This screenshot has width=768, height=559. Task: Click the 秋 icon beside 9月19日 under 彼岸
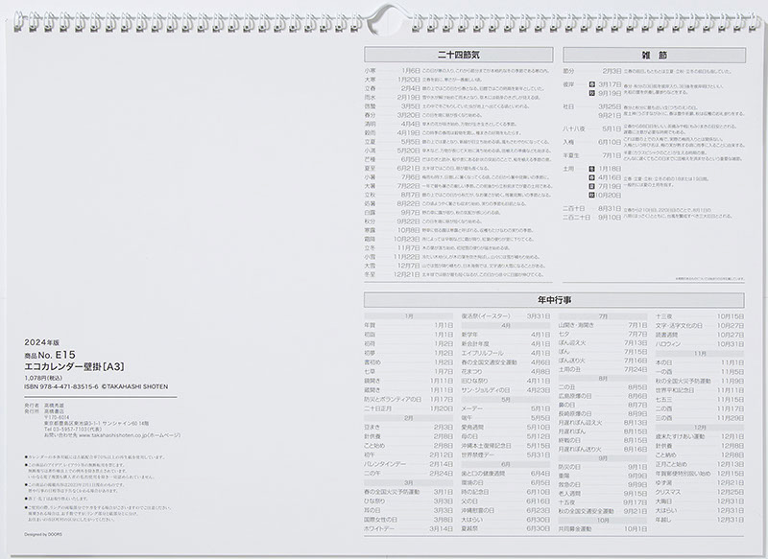[x=592, y=93]
